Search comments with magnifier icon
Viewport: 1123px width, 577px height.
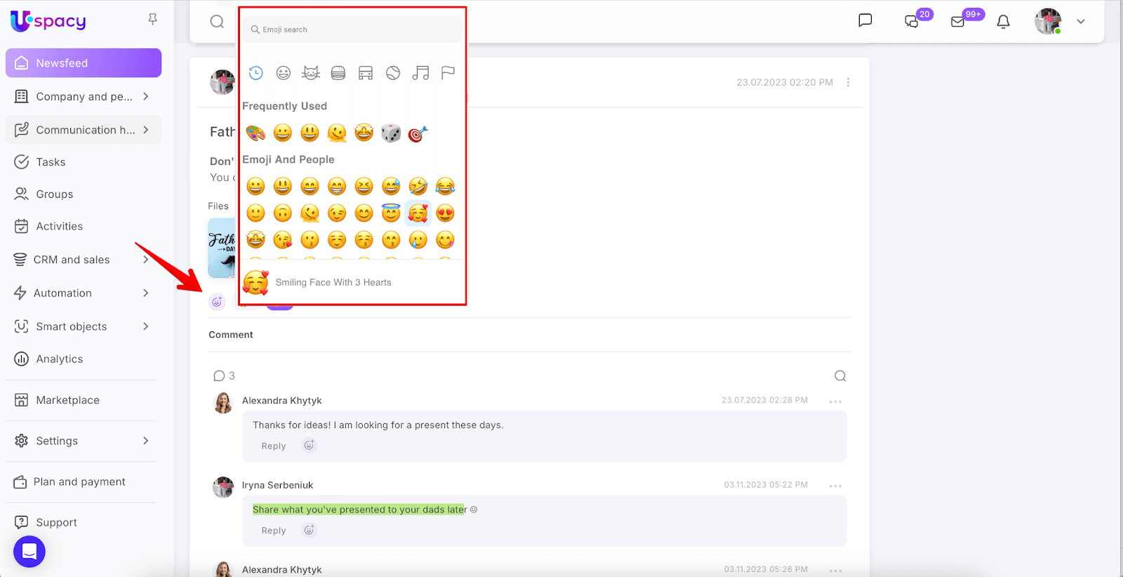point(839,376)
